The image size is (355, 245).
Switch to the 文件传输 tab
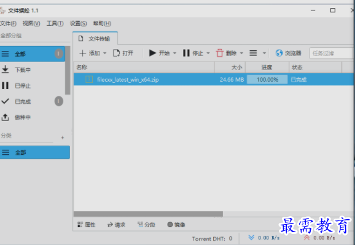95,39
